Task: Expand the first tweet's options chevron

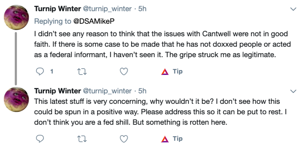Action: (293, 9)
